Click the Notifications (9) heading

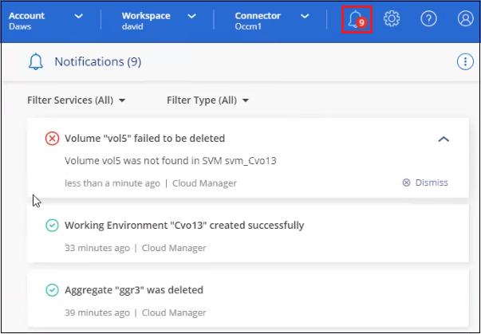(x=98, y=62)
